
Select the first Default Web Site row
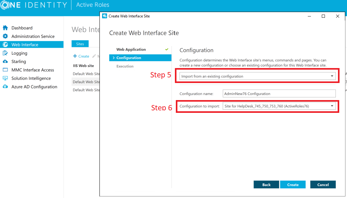[x=86, y=74]
